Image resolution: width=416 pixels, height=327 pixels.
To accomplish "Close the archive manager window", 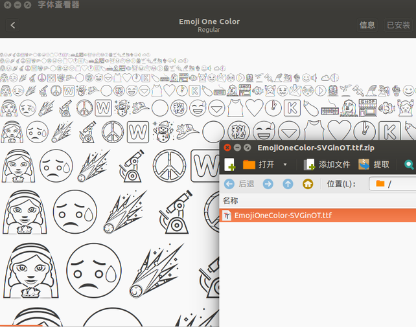I will (x=227, y=148).
